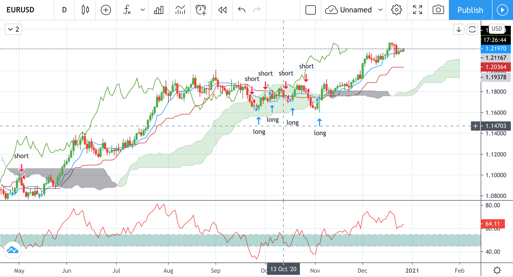Click the 13 Oct '20 date label

coord(283,269)
